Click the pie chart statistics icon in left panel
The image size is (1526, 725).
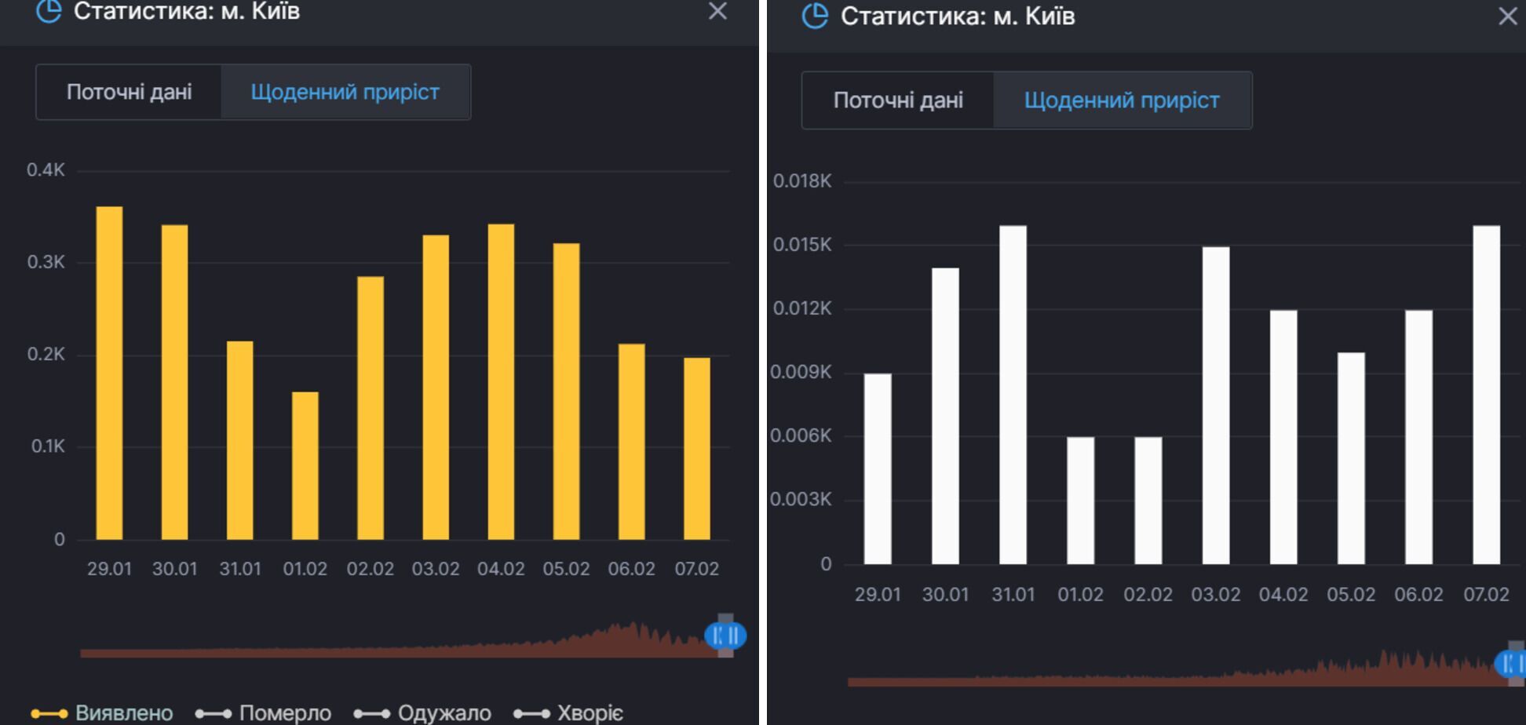pos(49,12)
